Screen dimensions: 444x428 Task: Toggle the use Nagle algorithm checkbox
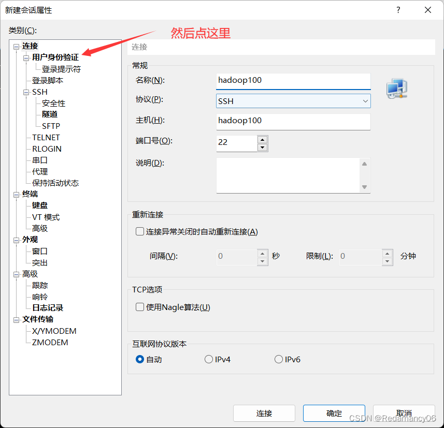point(139,307)
